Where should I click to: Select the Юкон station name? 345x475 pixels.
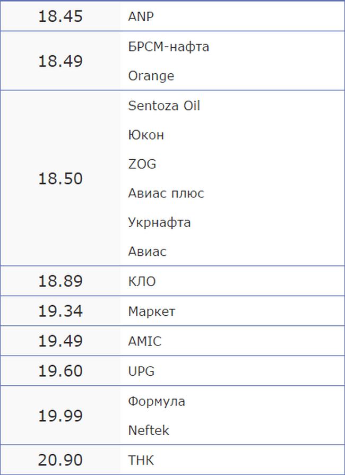click(146, 135)
